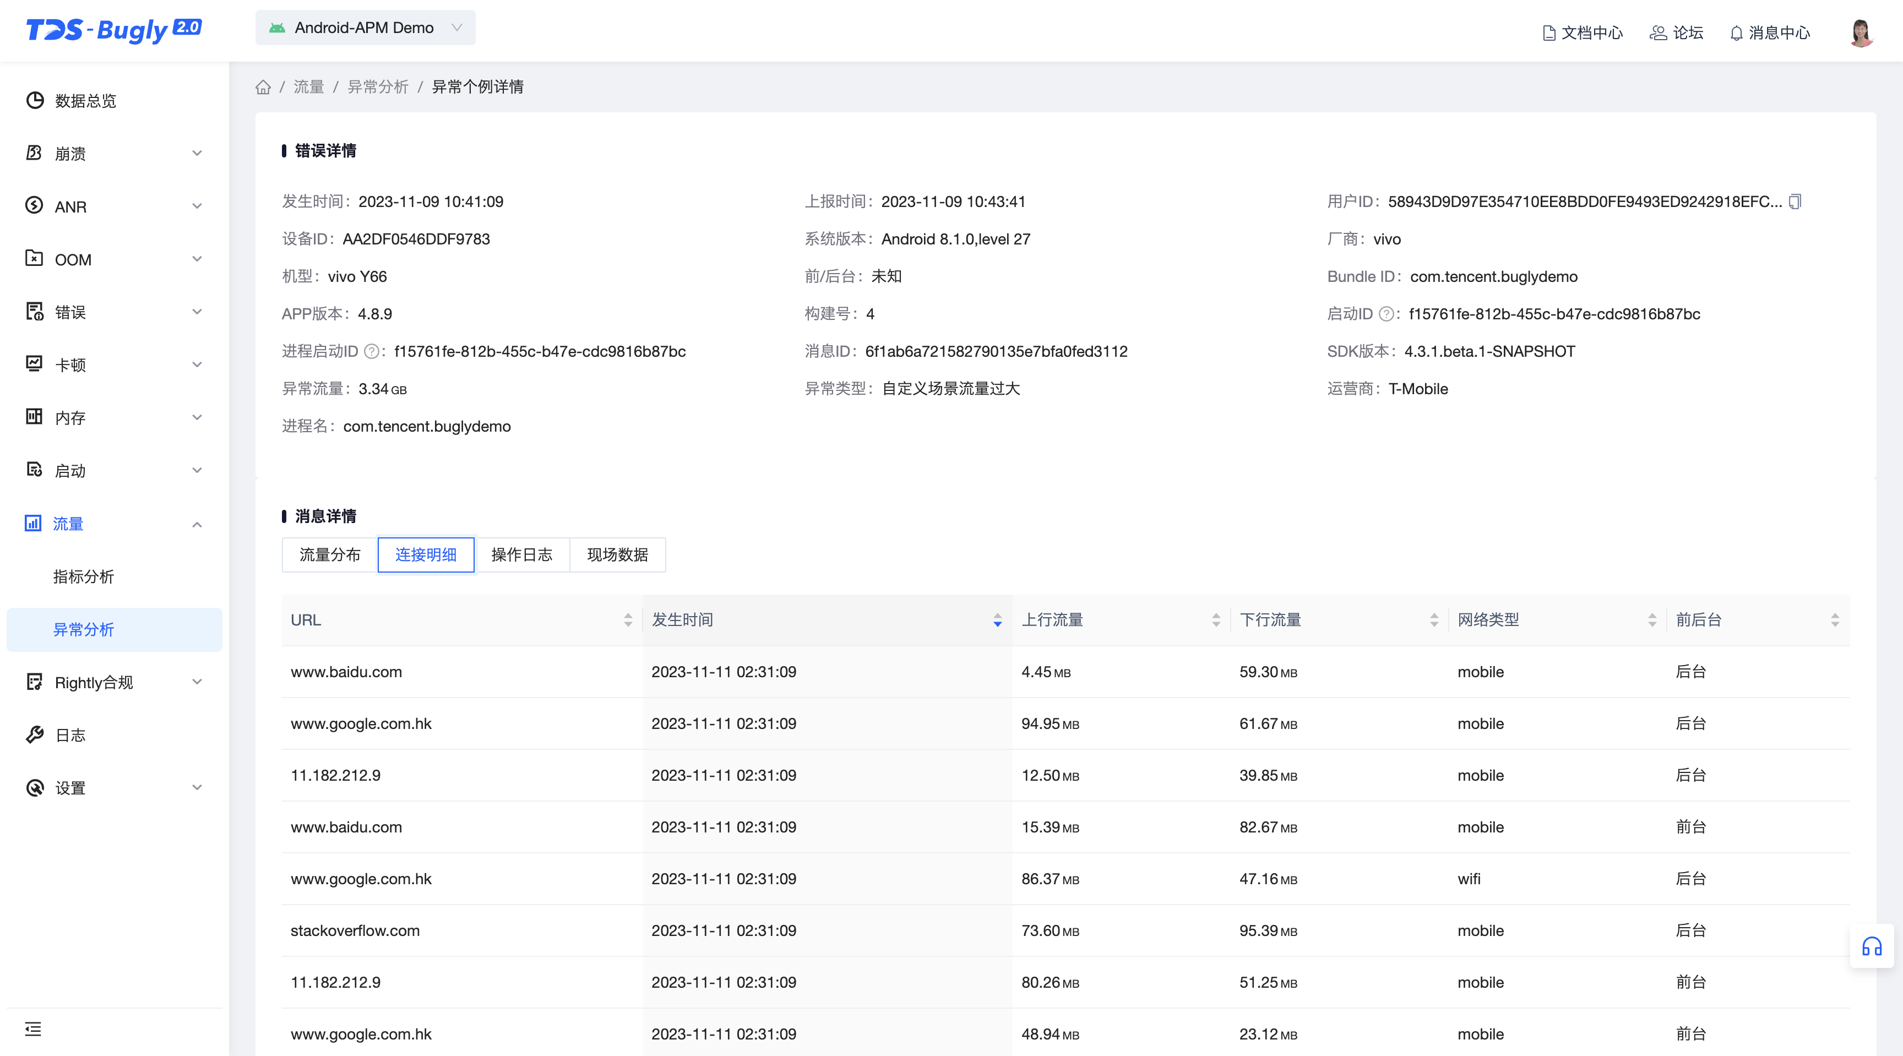The height and width of the screenshot is (1056, 1903).
Task: Click the 错误 sidebar icon
Action: pos(35,312)
